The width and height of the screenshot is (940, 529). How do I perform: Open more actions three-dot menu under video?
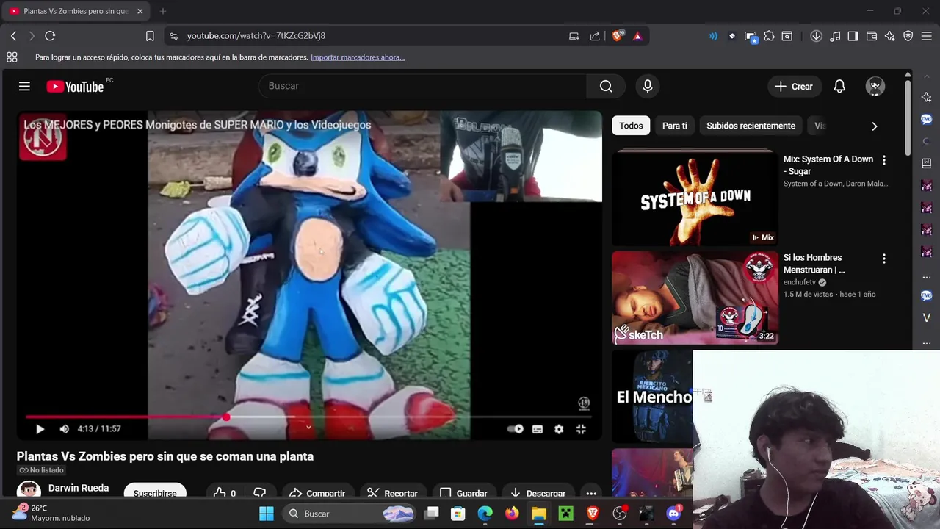[591, 493]
